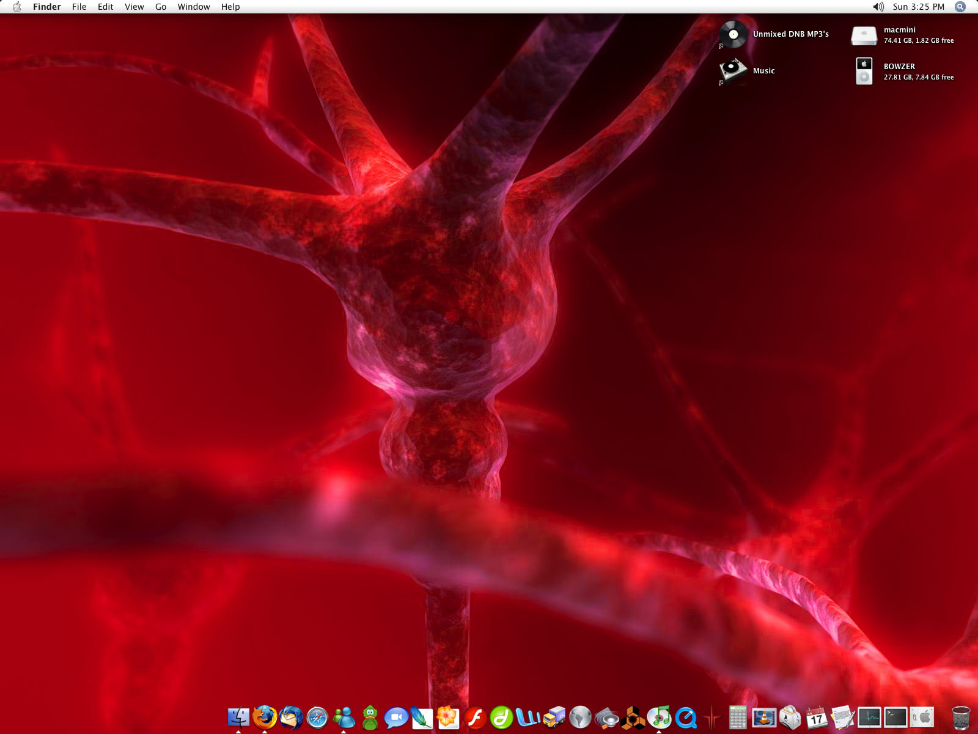Screen dimensions: 978x734
Task: Open the File menu
Action: 79,7
